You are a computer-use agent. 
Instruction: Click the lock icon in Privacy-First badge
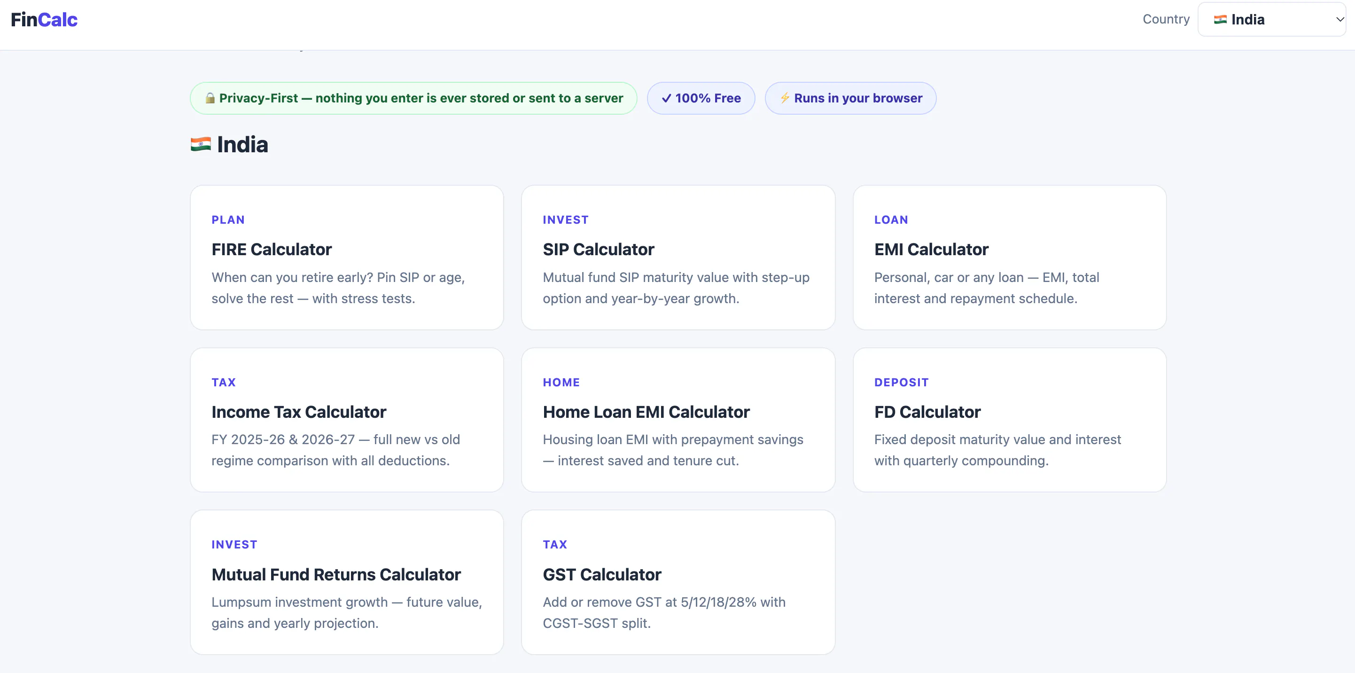[x=210, y=98]
